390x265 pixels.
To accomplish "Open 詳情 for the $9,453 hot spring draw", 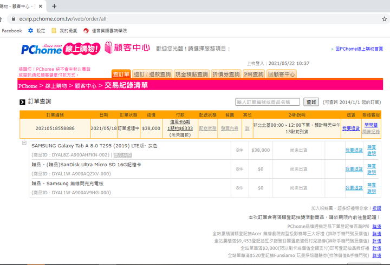I will coord(376,241).
